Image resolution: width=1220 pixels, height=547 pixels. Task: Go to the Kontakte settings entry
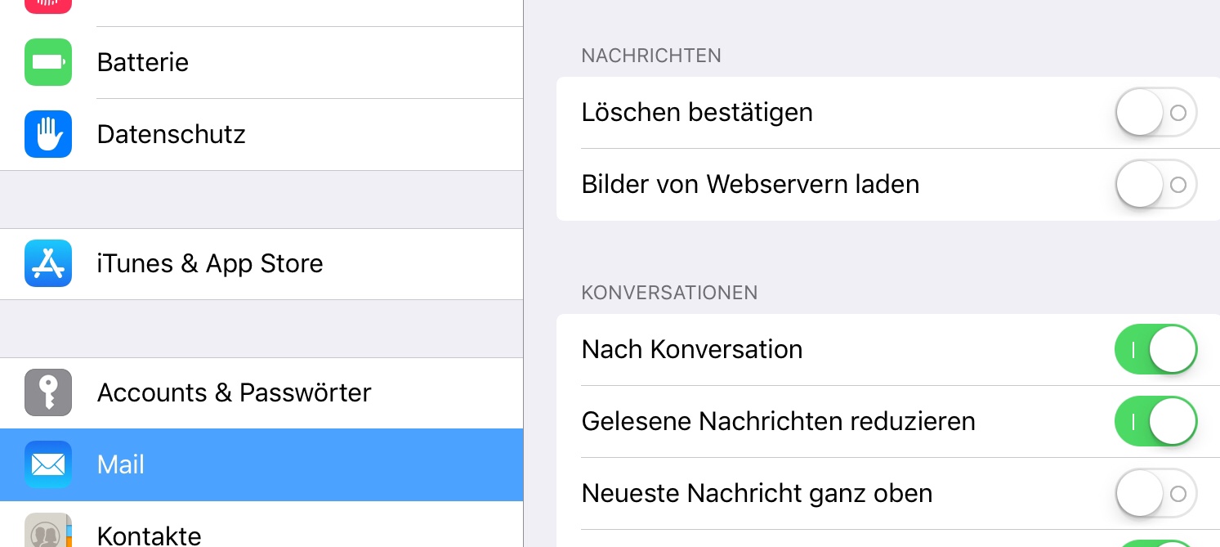149,535
